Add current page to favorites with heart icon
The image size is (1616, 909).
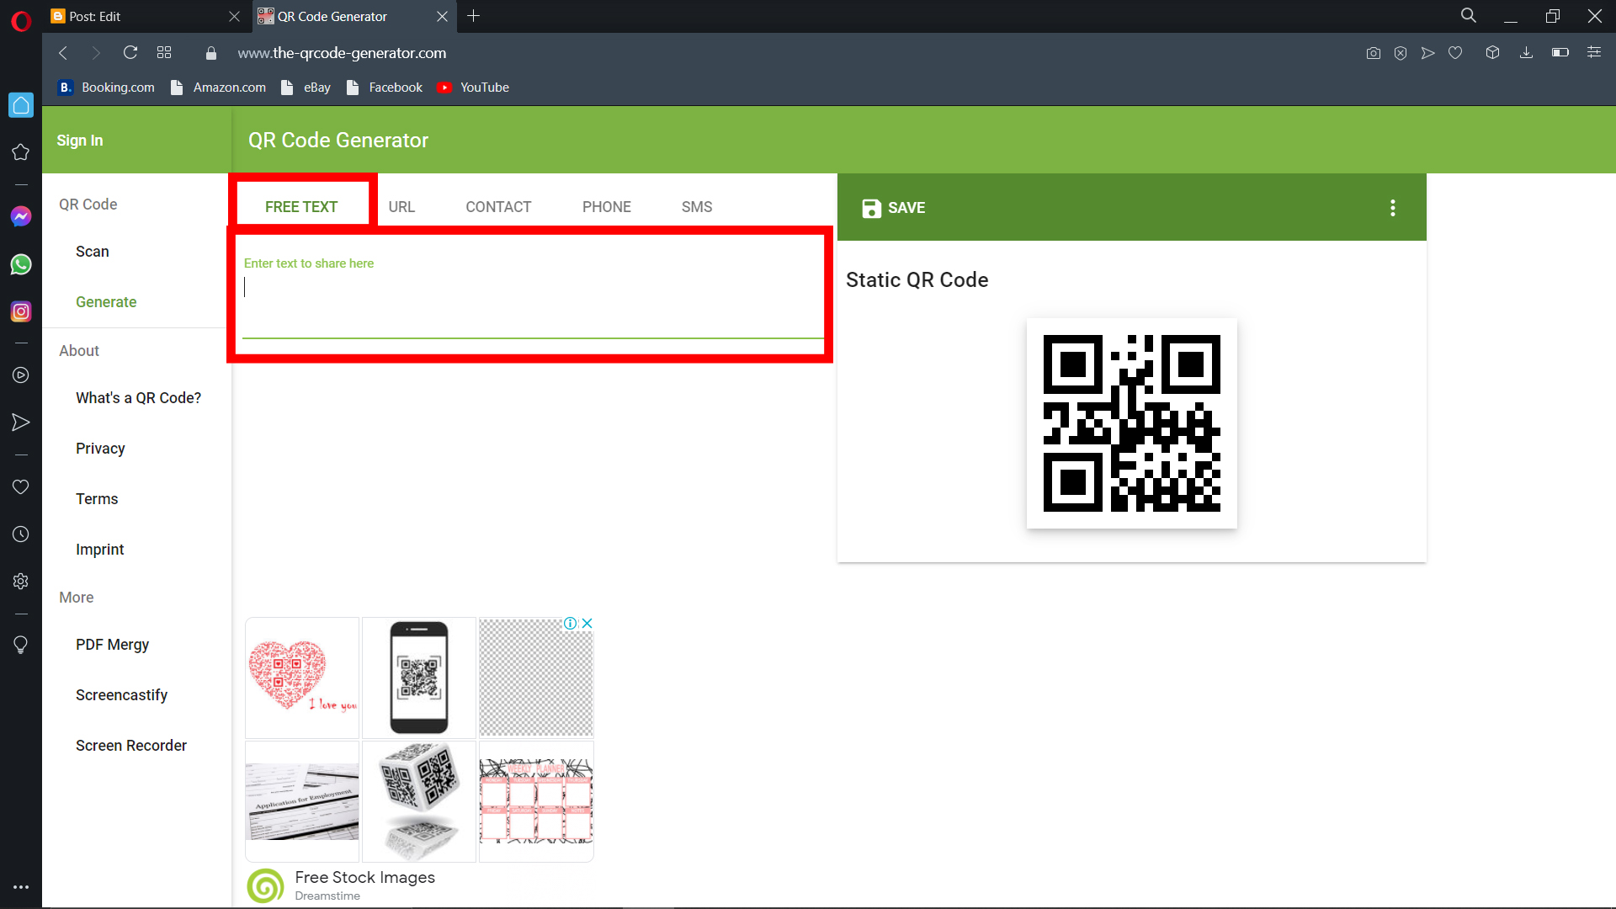coord(1455,52)
